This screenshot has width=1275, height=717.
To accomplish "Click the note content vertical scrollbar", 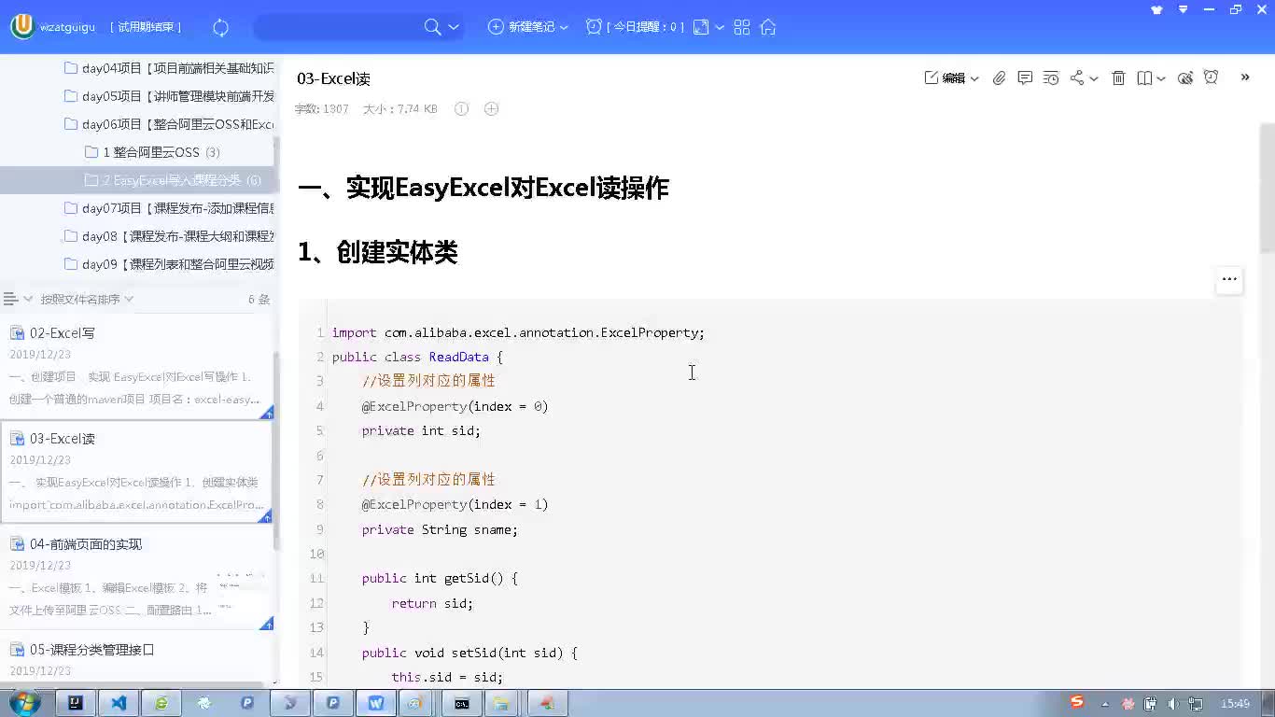I will point(1267,187).
